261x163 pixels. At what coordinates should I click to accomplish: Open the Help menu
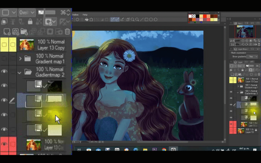point(85,15)
